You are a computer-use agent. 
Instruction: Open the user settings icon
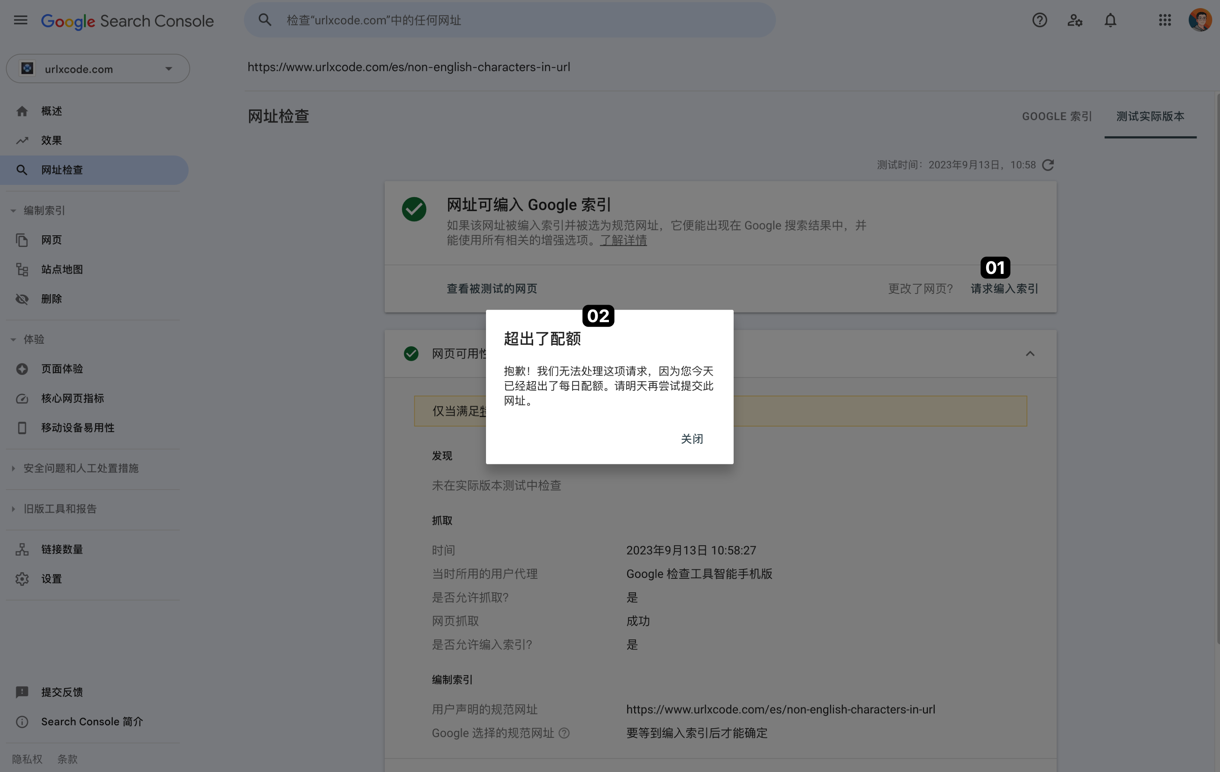[1074, 20]
